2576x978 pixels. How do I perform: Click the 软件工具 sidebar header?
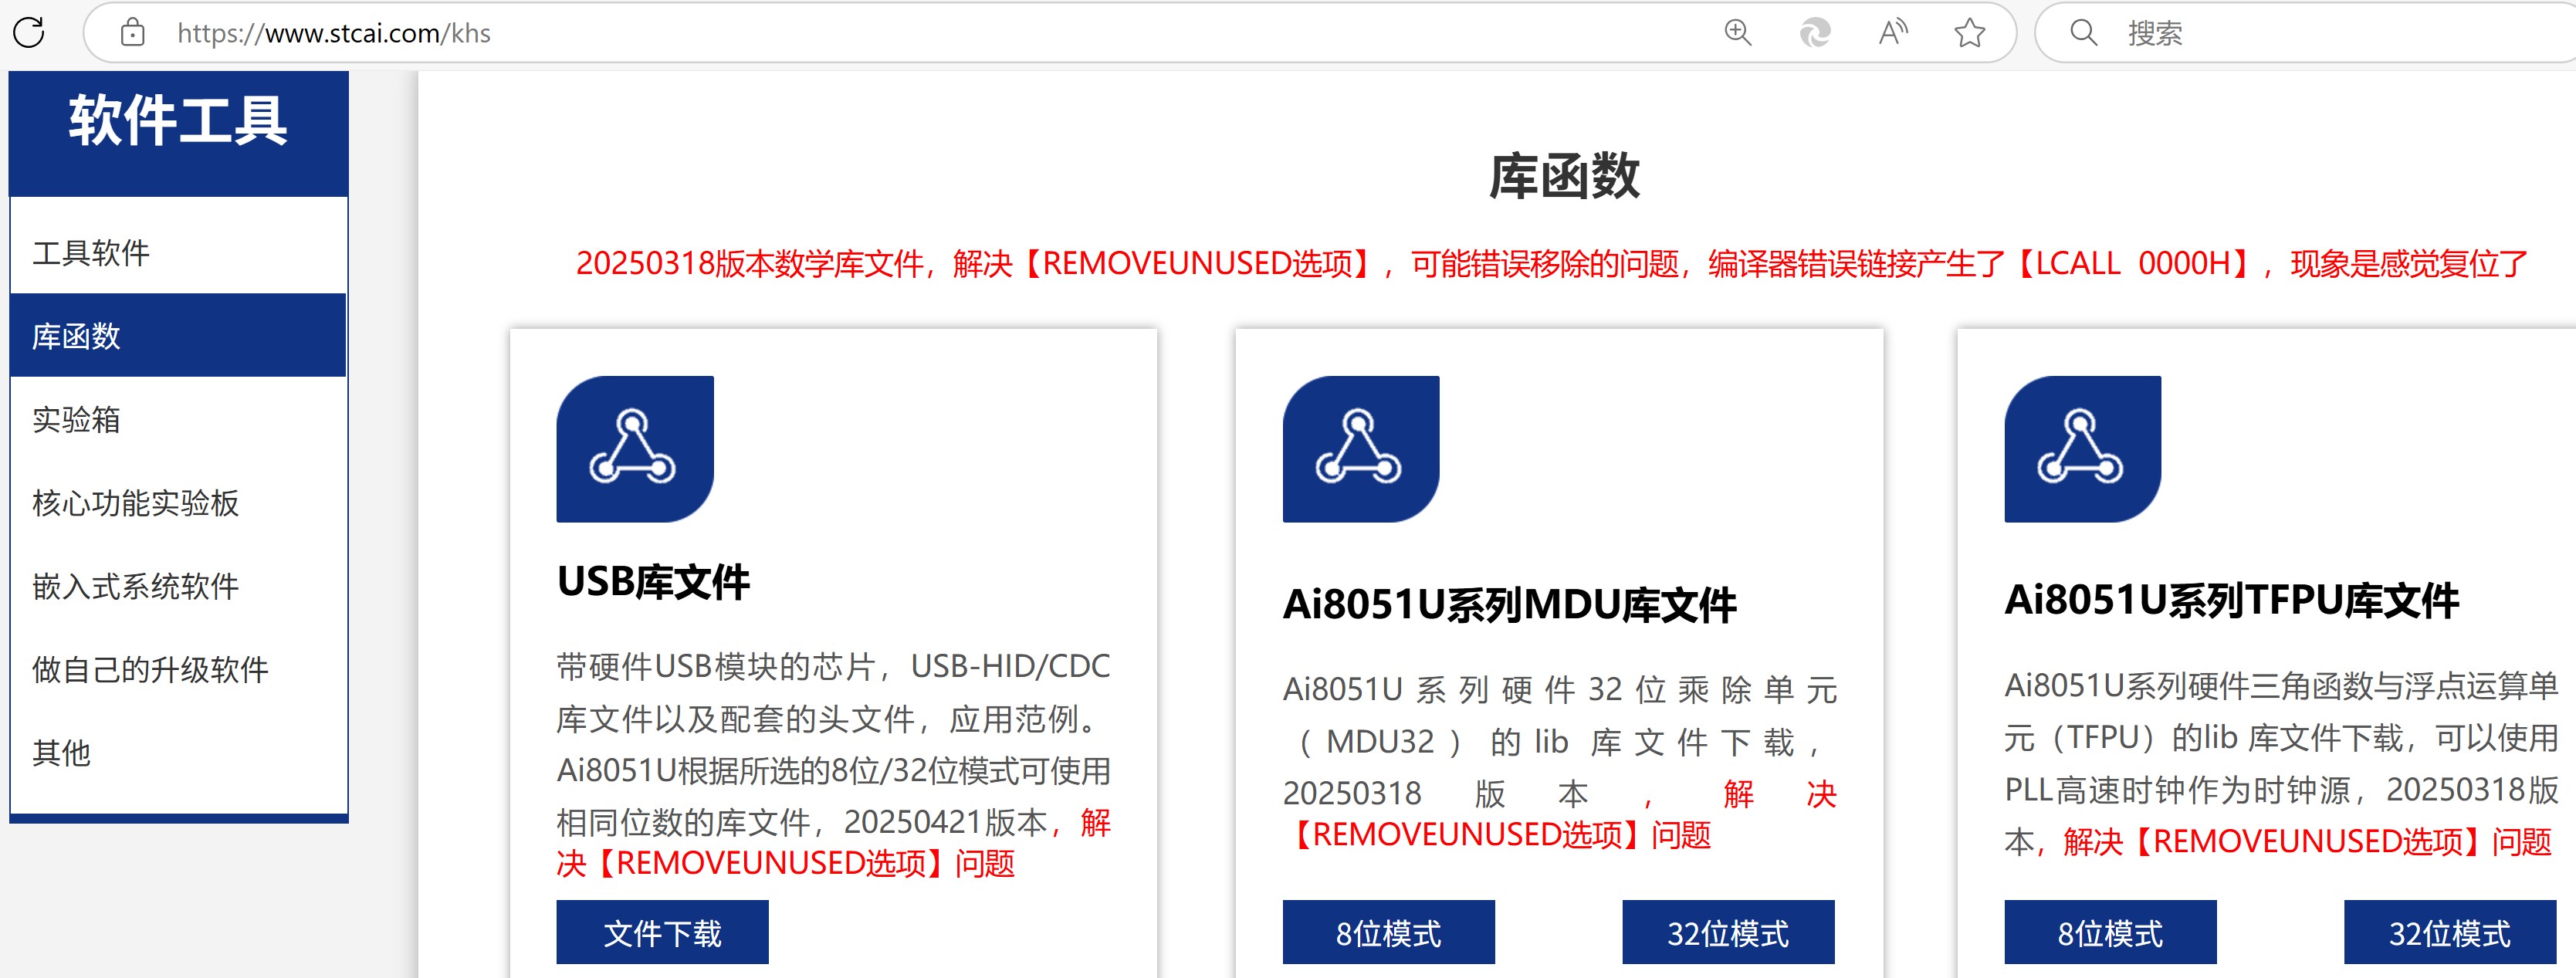[x=178, y=122]
